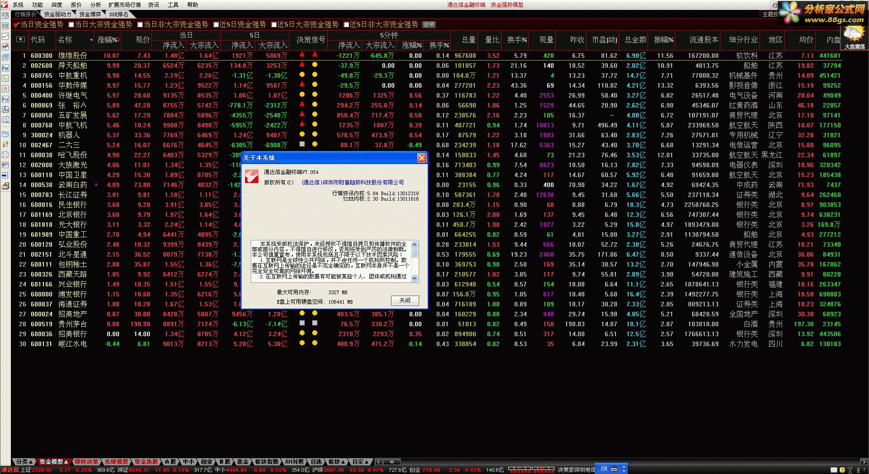Click the red dotted-square sidebar icon

(x=5, y=155)
